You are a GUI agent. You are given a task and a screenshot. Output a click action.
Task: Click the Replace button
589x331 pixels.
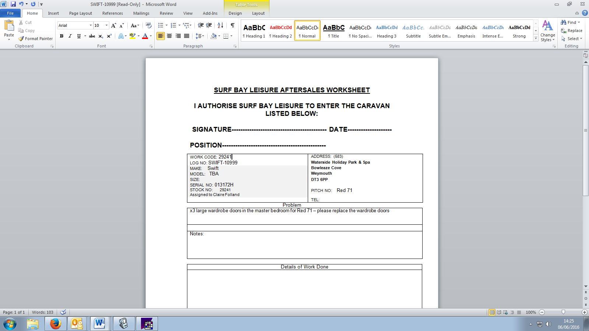571,31
